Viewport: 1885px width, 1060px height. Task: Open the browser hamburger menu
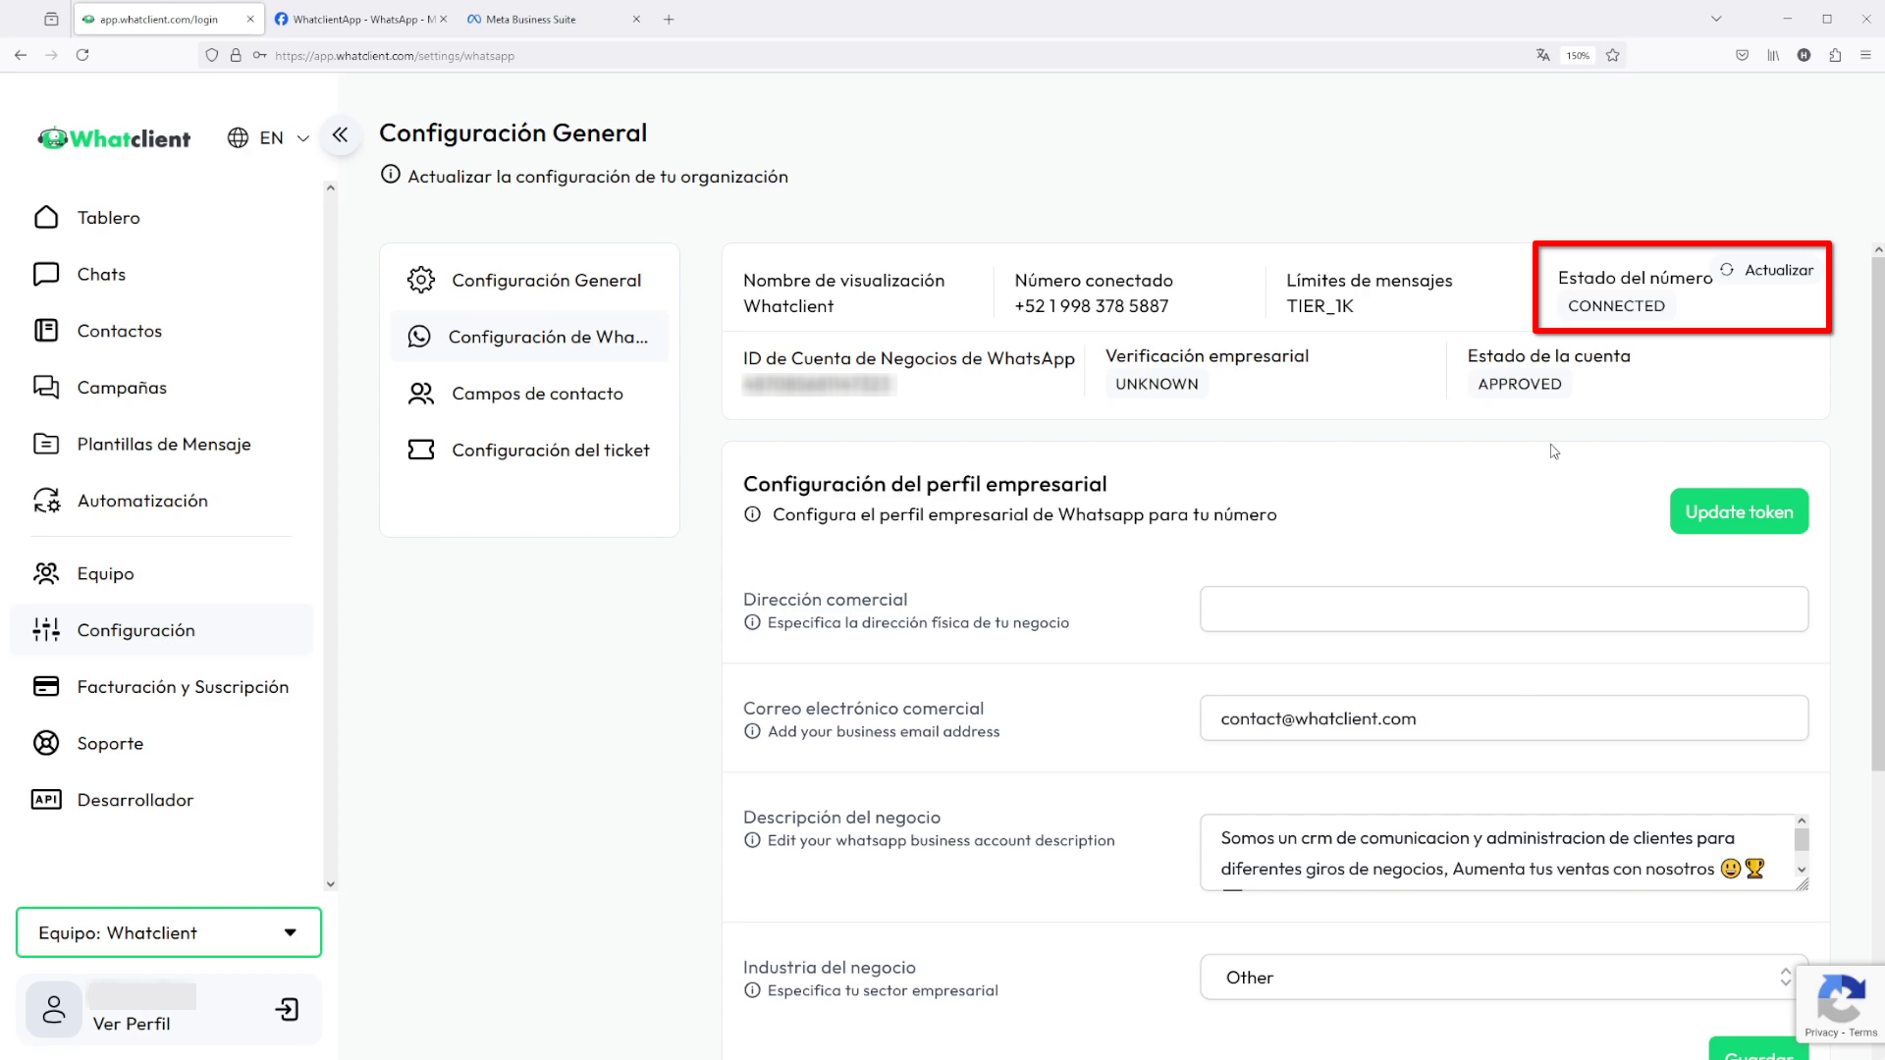(x=1865, y=55)
